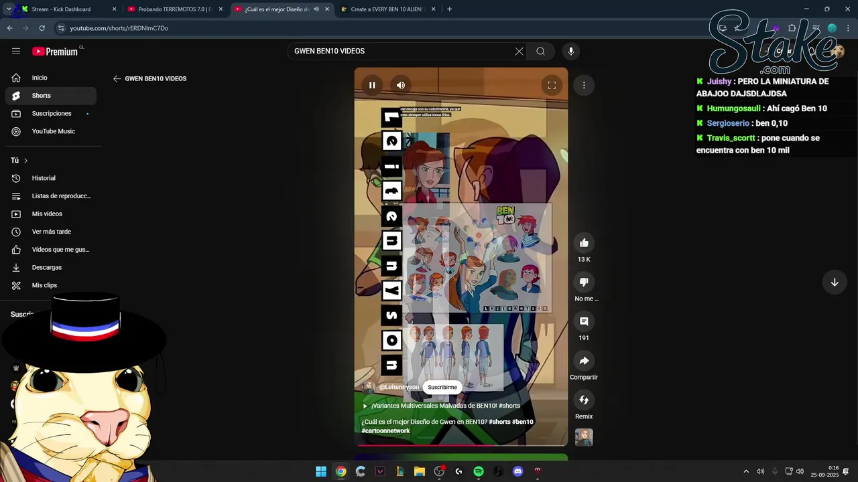The image size is (858, 482).
Task: Go back with the browser back arrow
Action: (x=9, y=28)
